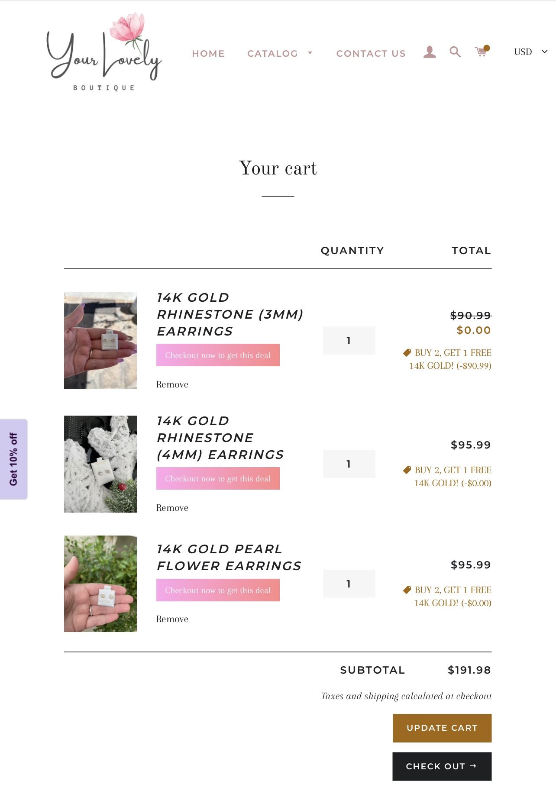Click the 14K Gold Pearl Flower Earrings title

pos(229,558)
